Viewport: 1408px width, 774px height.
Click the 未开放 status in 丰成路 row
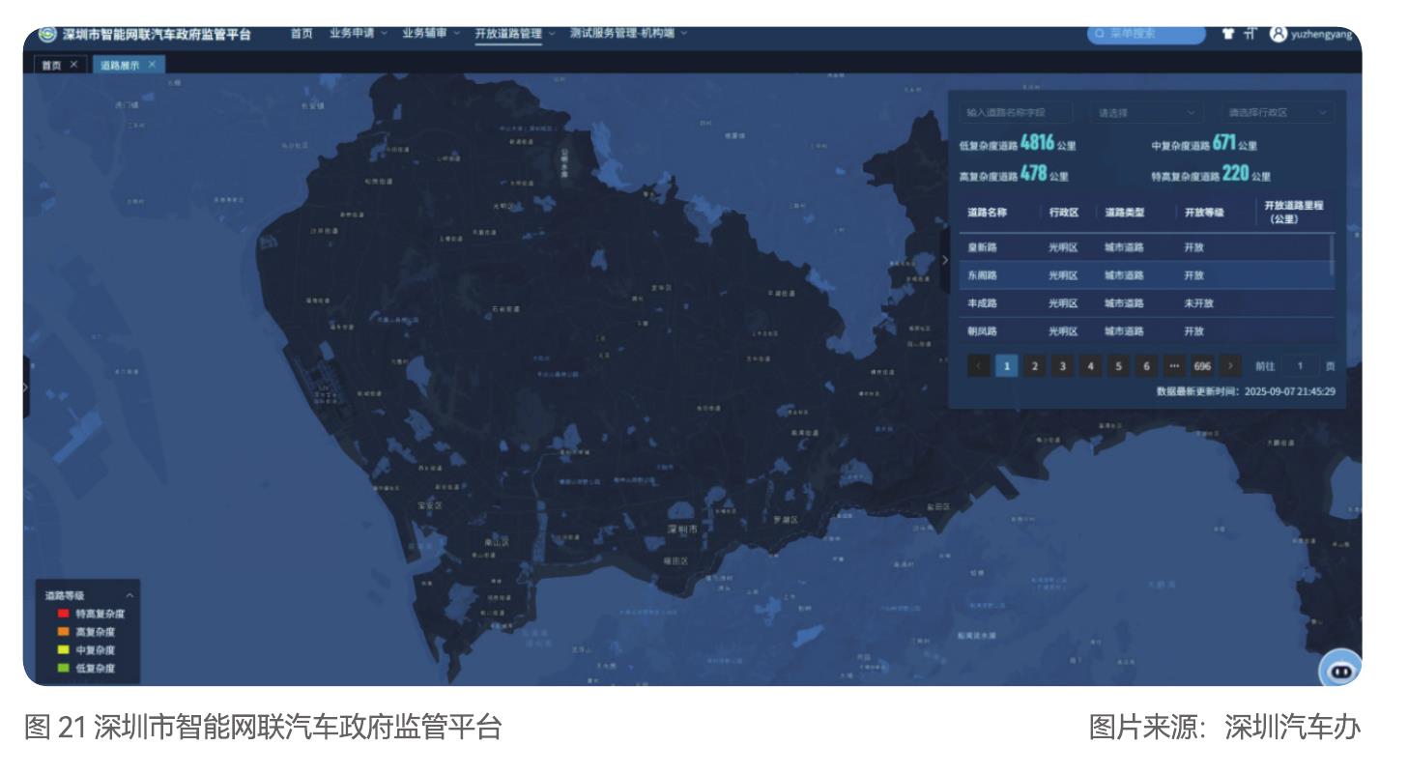[1198, 303]
